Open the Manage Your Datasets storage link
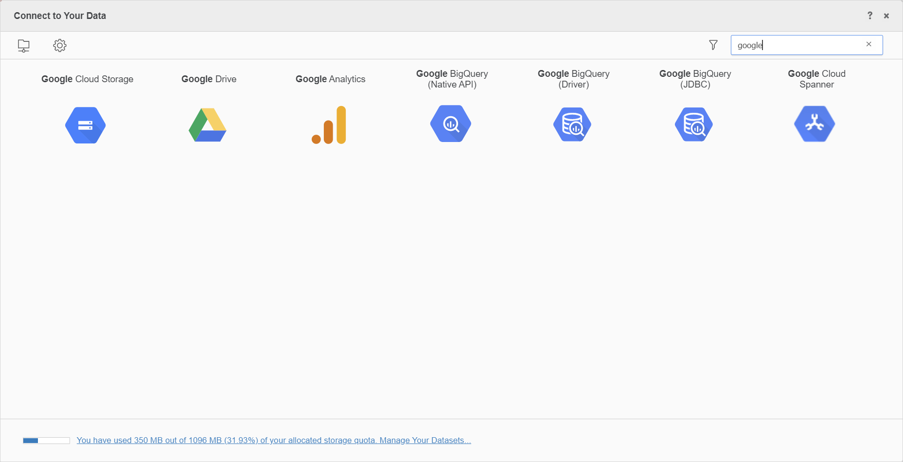Viewport: 903px width, 462px height. (x=425, y=440)
